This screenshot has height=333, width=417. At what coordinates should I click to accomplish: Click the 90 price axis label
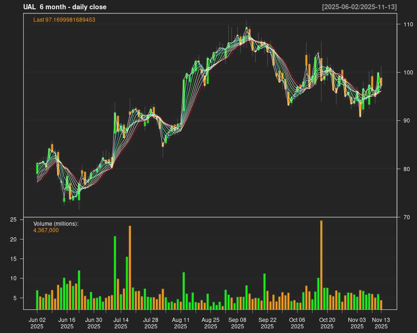coord(406,121)
